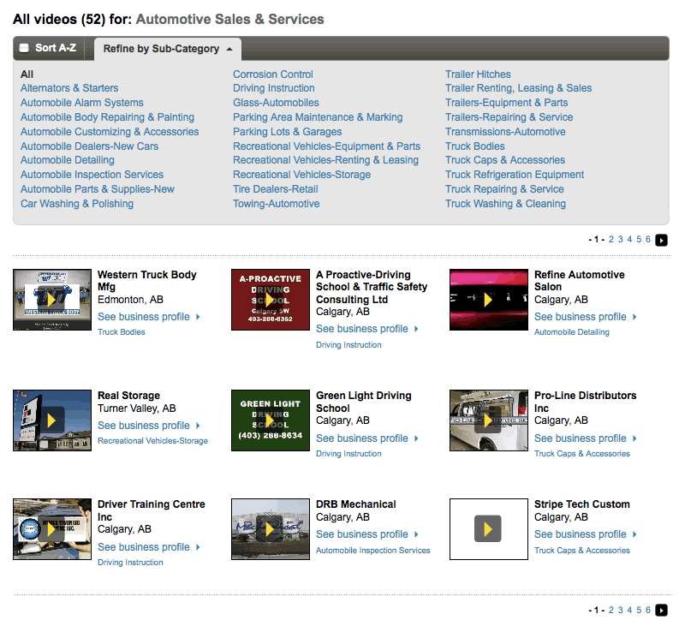
Task: Filter by Glass-Automobiles
Action: click(276, 103)
